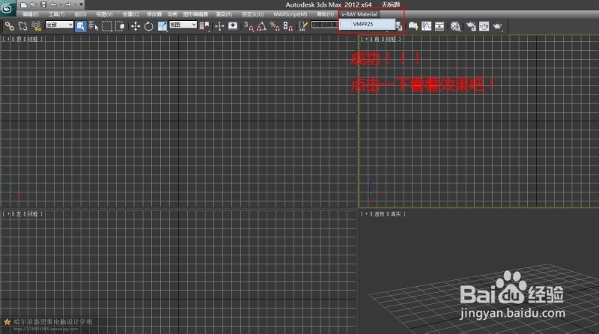Choose the Select and Move tool
The width and height of the screenshot is (599, 334).
coord(136,25)
